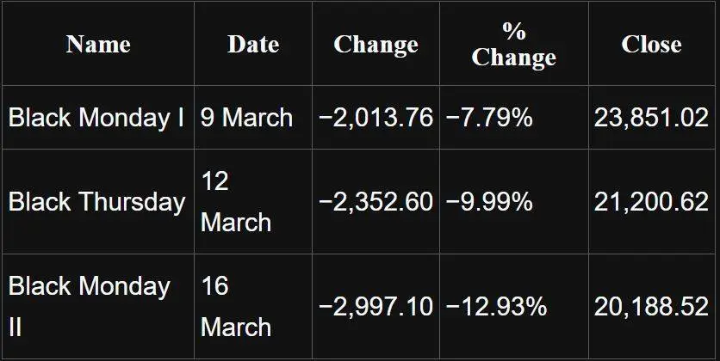Screen dimensions: 720x361
Task: Select the −12.93% percent change cell
Action: (x=496, y=306)
